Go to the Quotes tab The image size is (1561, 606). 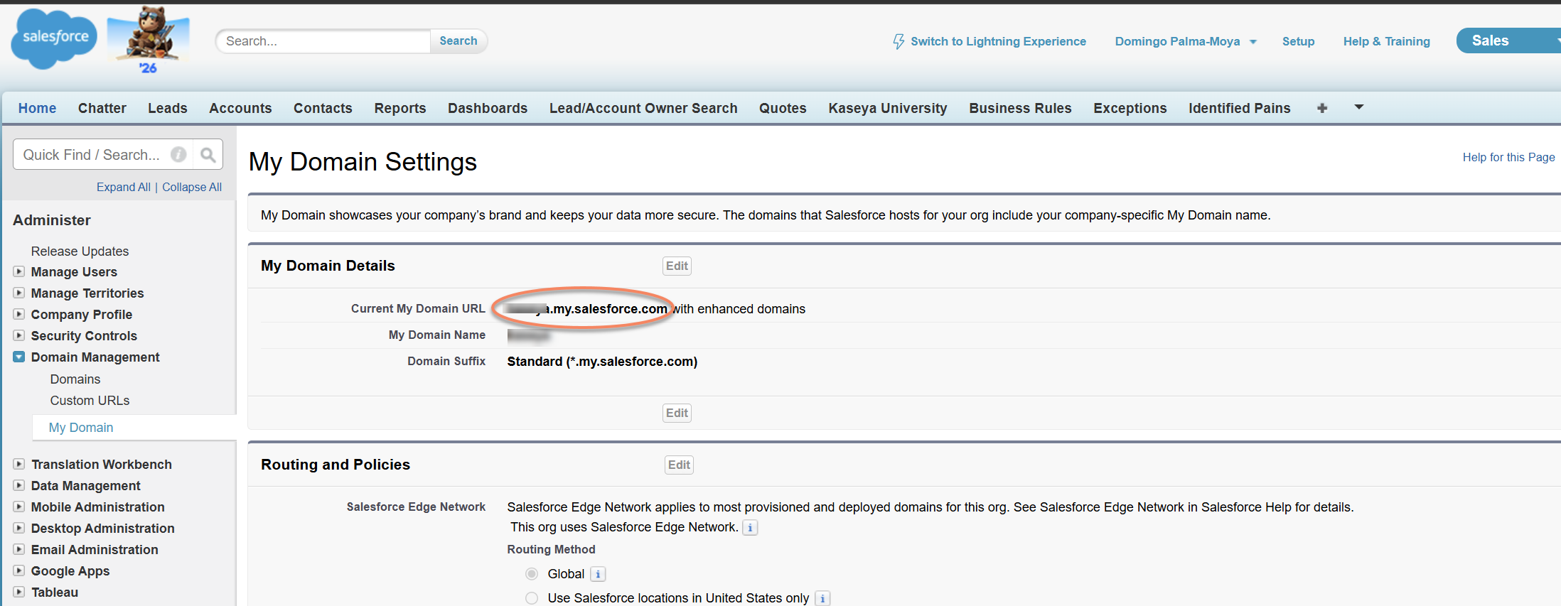[x=783, y=108]
